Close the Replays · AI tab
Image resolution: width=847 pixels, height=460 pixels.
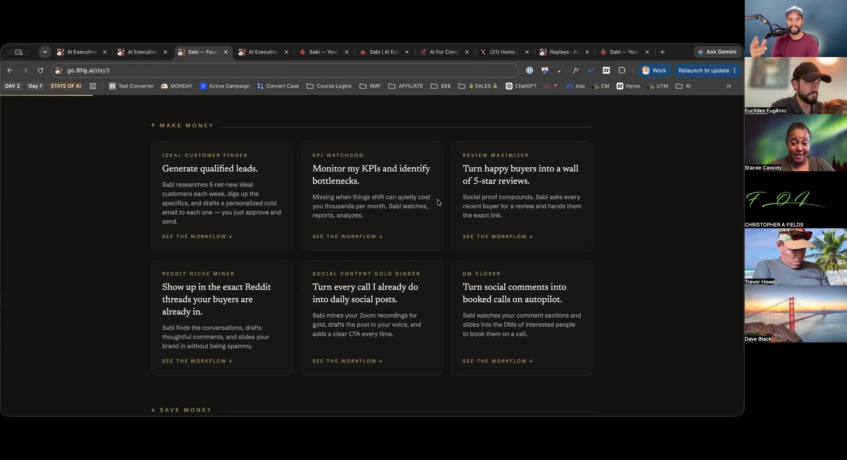tap(587, 52)
